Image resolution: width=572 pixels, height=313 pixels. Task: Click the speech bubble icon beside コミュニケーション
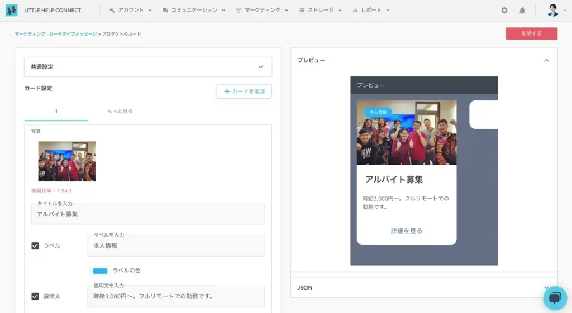[x=165, y=10]
